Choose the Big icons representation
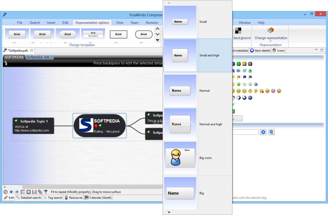 (x=198, y=158)
